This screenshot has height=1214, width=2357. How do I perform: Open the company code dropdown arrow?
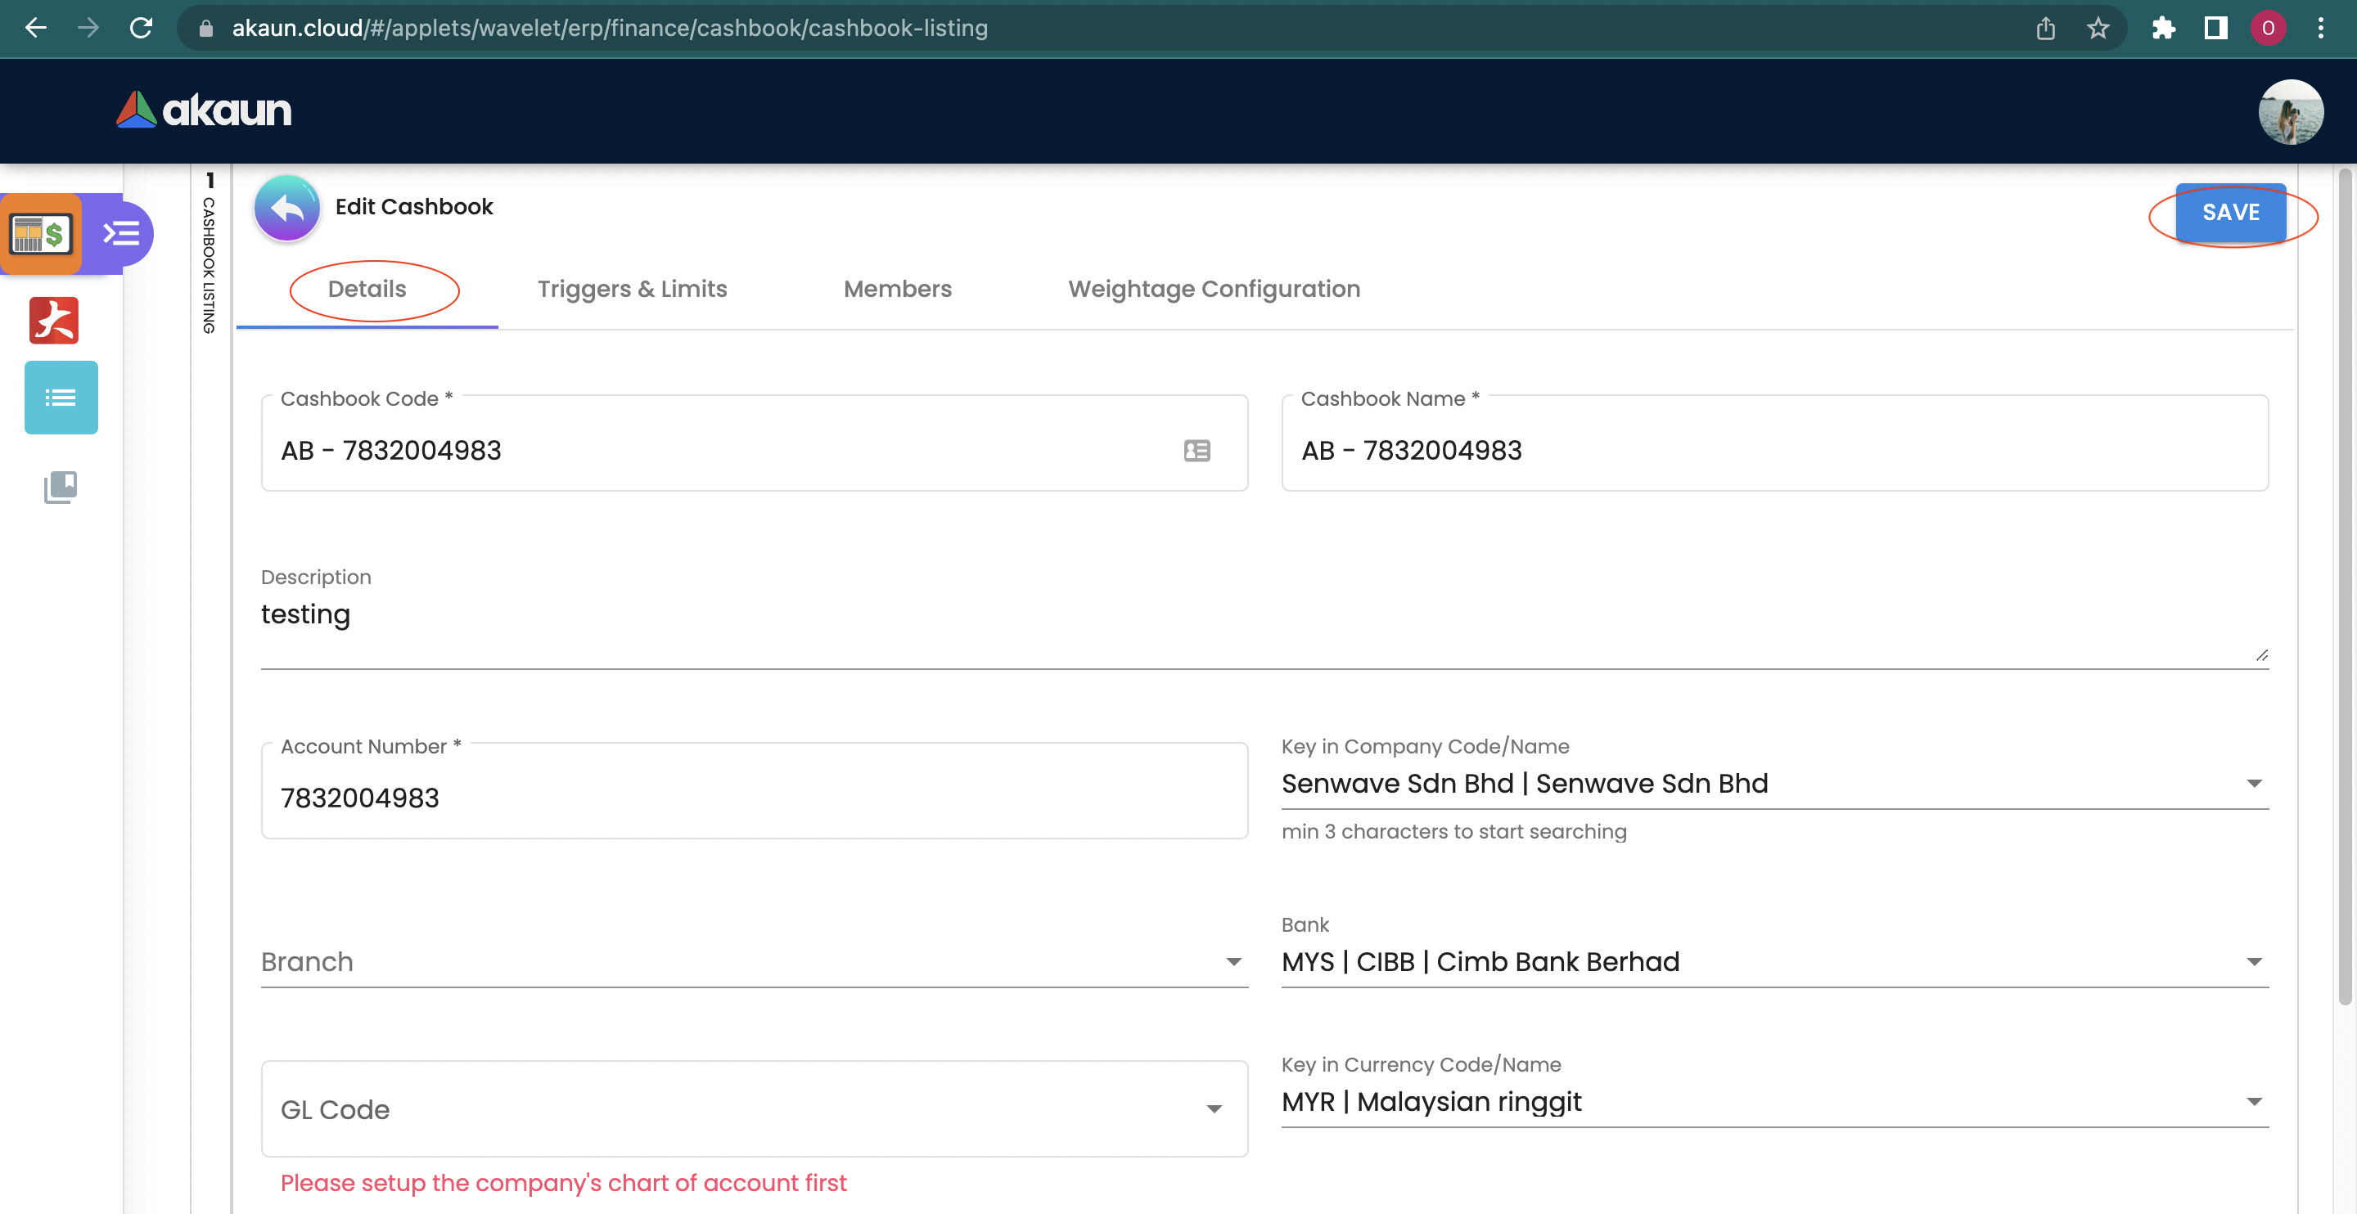tap(2254, 783)
